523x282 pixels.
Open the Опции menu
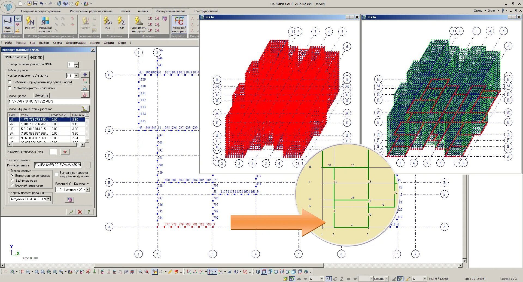click(109, 43)
